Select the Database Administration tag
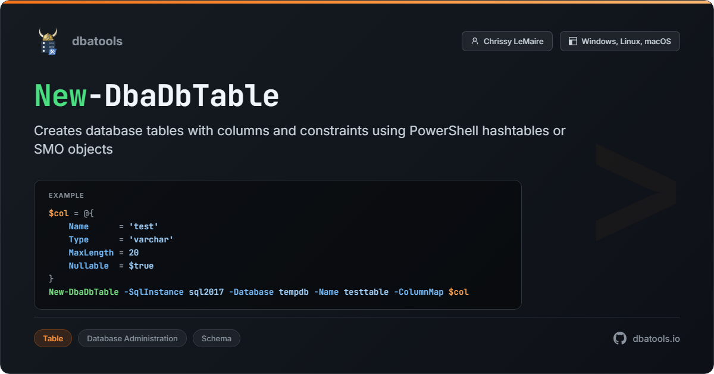This screenshot has width=714, height=374. (132, 338)
